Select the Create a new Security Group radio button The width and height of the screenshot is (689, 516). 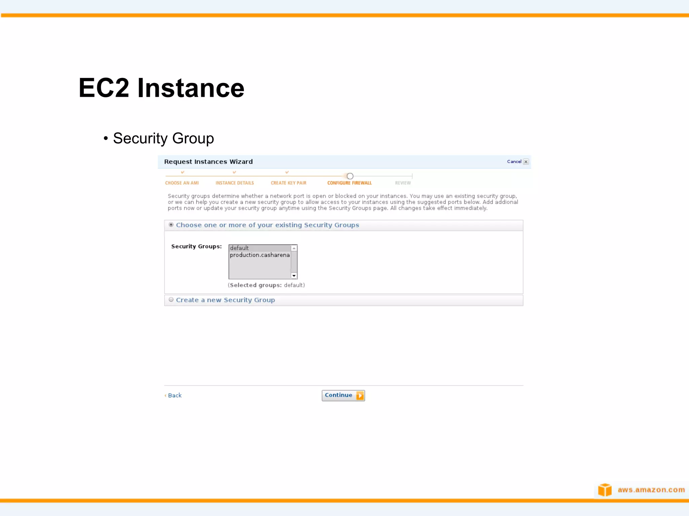(x=171, y=300)
